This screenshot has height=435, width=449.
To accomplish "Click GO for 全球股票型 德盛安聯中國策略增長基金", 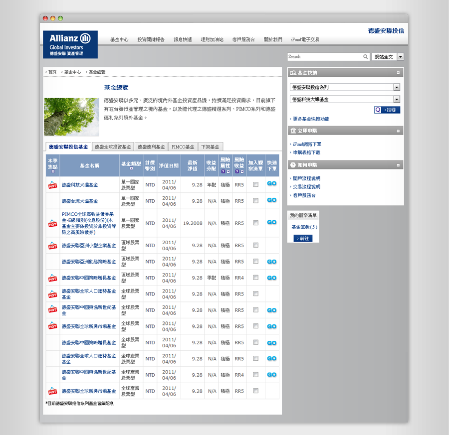I will 272,343.
